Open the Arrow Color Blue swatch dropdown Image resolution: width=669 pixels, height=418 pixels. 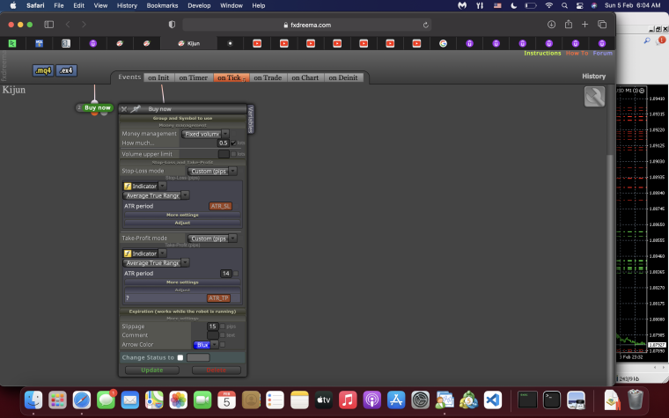[x=206, y=345]
